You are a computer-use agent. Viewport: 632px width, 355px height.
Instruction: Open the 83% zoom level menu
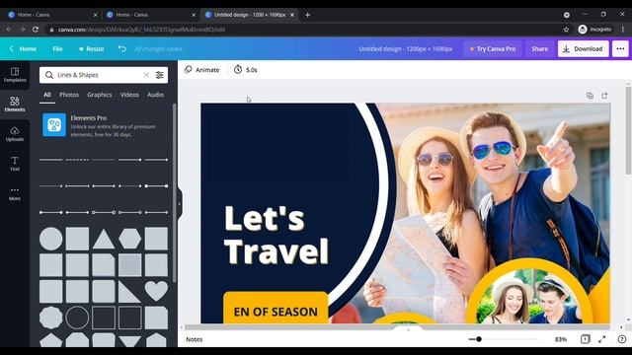pos(561,339)
